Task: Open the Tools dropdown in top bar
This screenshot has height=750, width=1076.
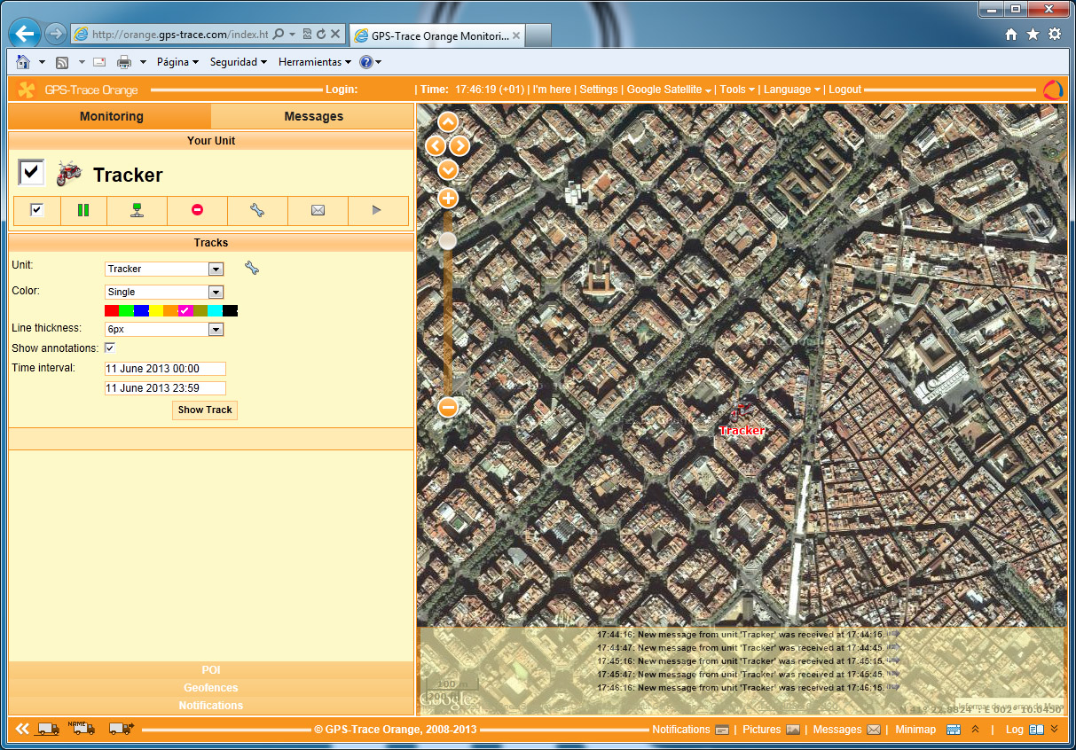Action: click(x=737, y=90)
